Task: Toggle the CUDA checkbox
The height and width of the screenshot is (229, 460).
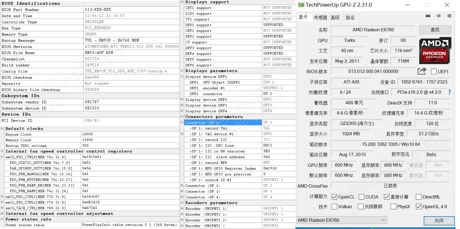Action: (x=362, y=197)
